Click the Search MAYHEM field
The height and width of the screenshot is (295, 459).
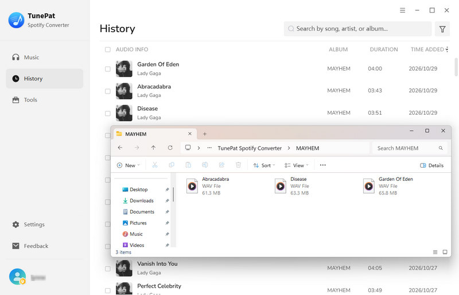410,148
